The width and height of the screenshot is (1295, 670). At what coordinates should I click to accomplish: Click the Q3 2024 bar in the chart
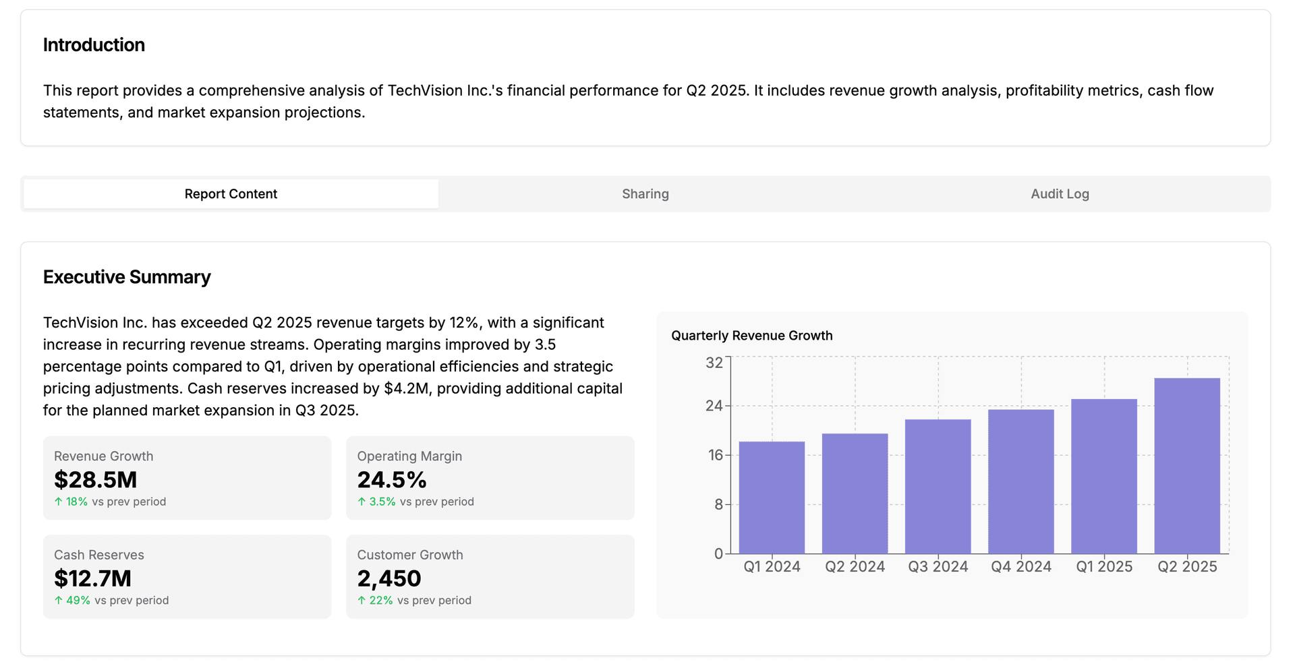[938, 487]
